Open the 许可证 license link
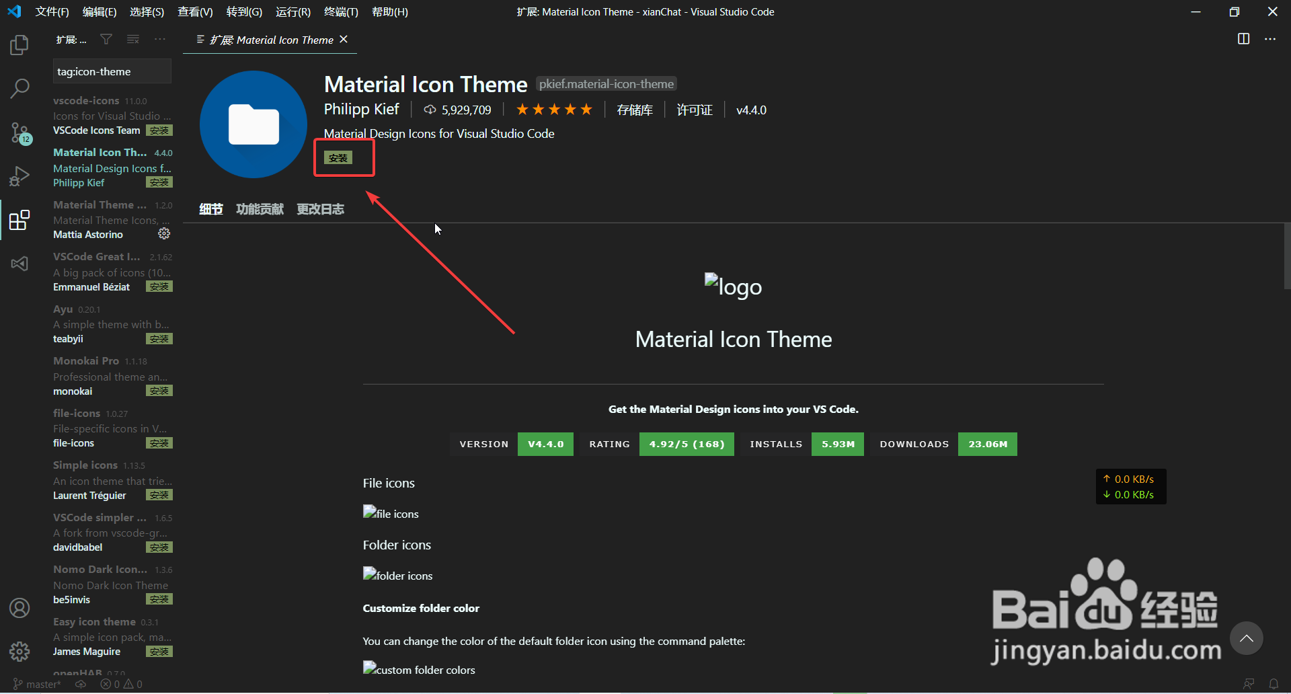The image size is (1291, 694). (695, 110)
